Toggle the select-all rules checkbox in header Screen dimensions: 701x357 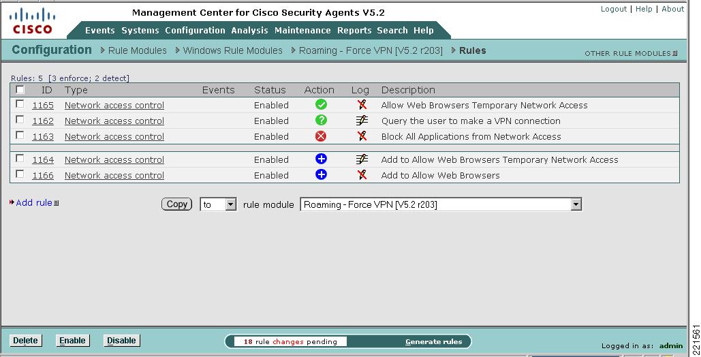point(20,89)
